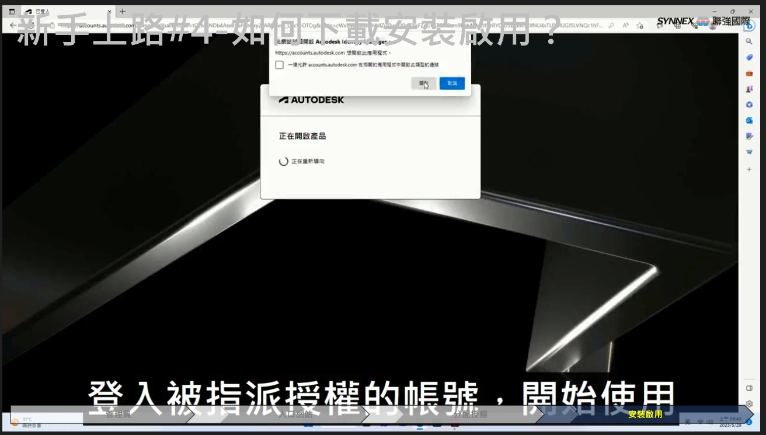Select the signed-in Autodesk browser tab

64,12
